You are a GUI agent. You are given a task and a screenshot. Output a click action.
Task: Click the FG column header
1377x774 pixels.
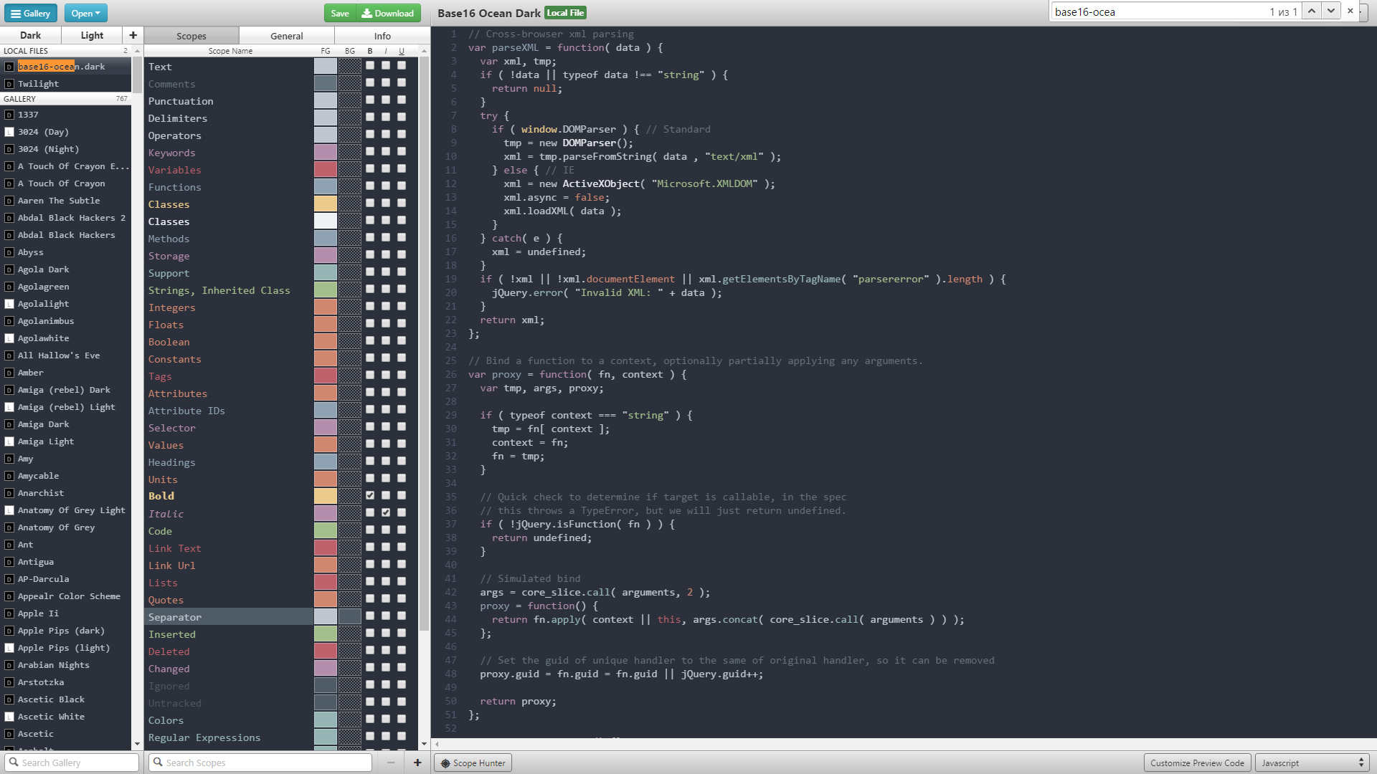point(326,51)
